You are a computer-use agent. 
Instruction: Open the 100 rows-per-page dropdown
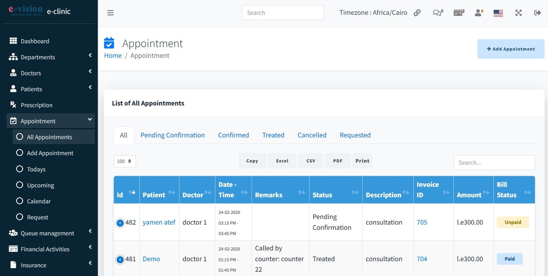(x=124, y=161)
